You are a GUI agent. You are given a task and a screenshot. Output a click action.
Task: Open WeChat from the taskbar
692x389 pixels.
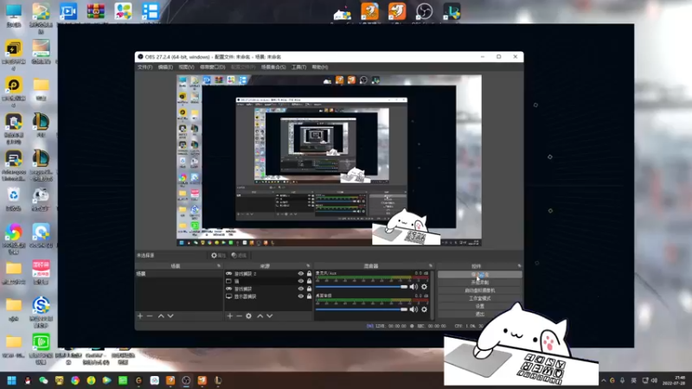43,380
